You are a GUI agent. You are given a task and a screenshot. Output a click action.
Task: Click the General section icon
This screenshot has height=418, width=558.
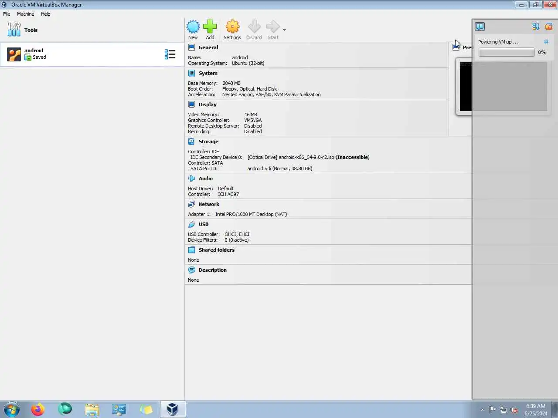tap(191, 47)
